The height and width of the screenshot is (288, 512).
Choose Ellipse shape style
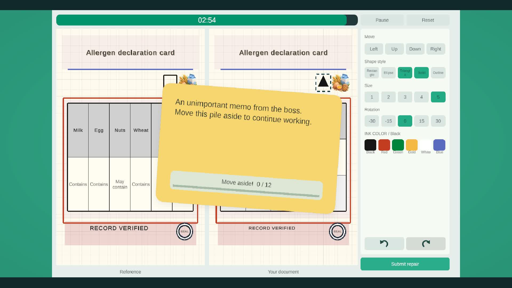point(388,73)
